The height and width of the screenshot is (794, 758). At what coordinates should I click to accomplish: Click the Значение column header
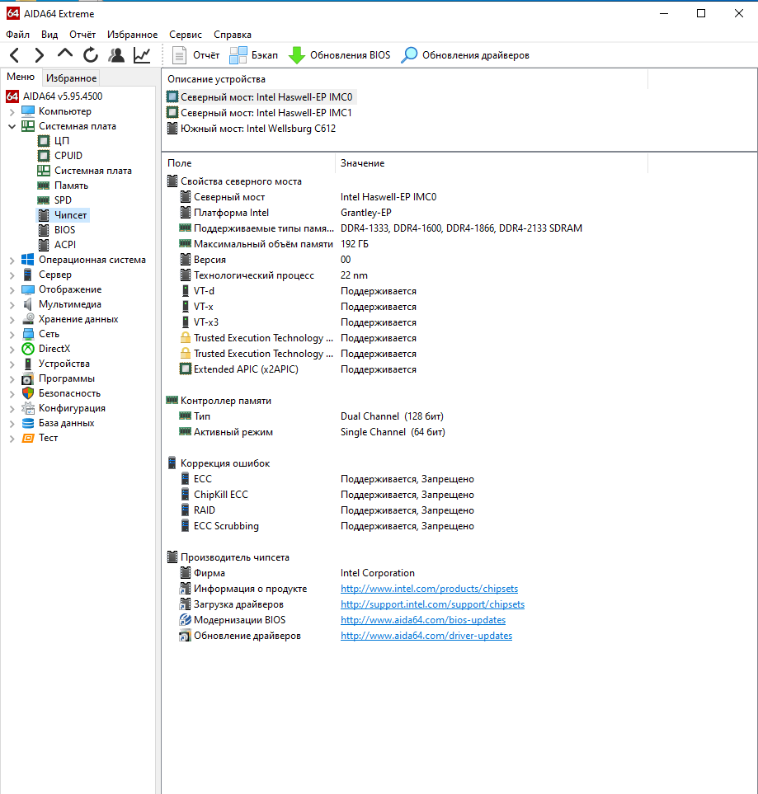coord(492,163)
